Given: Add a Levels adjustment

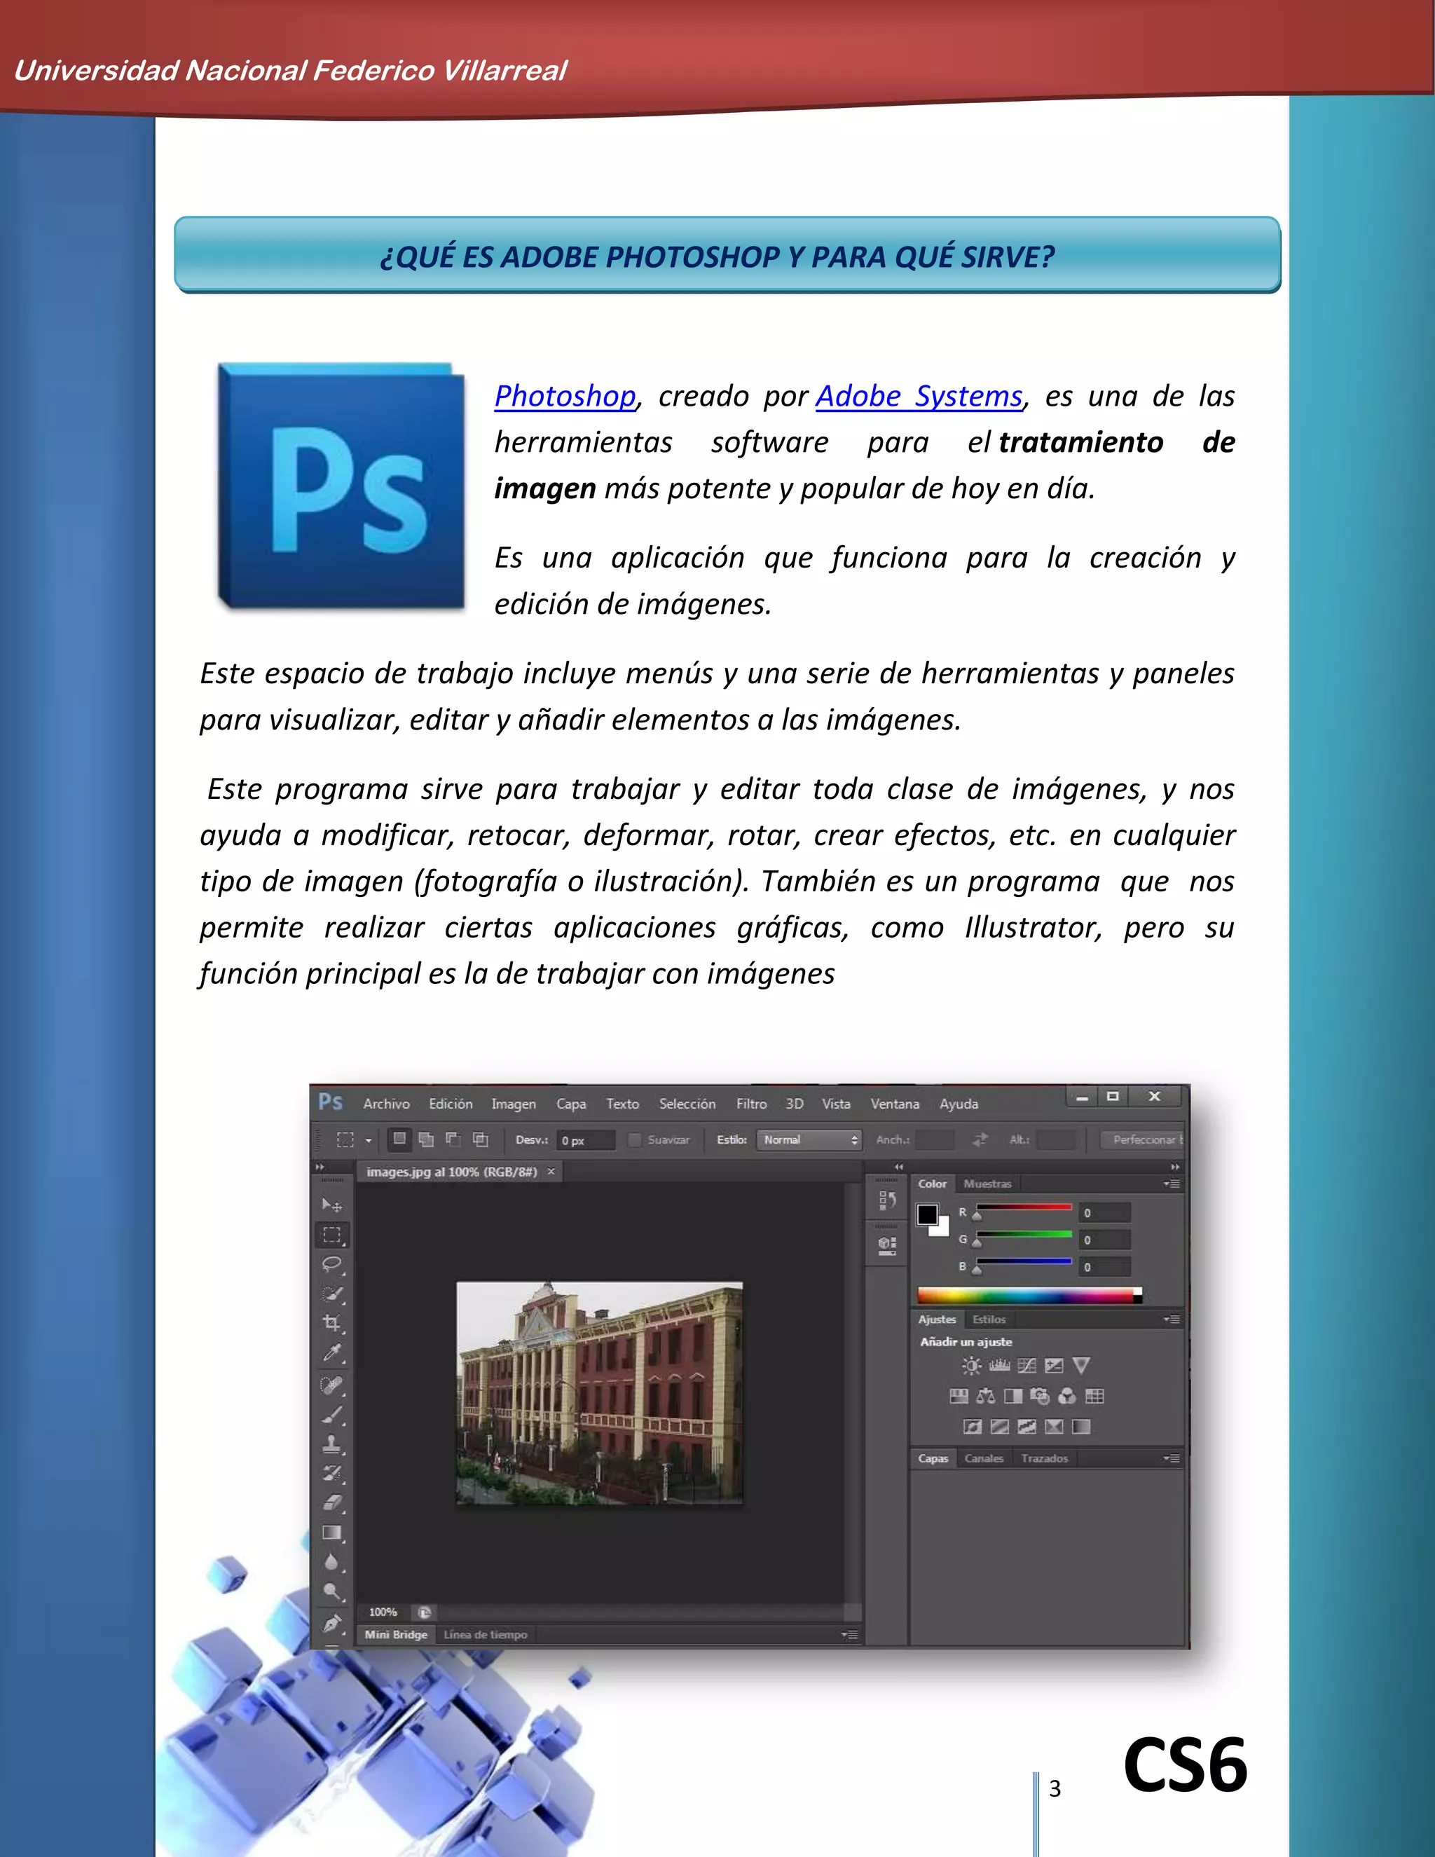Looking at the screenshot, I should (1000, 1366).
